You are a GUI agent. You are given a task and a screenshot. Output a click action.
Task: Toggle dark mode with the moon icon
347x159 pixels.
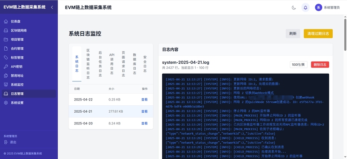(294, 7)
